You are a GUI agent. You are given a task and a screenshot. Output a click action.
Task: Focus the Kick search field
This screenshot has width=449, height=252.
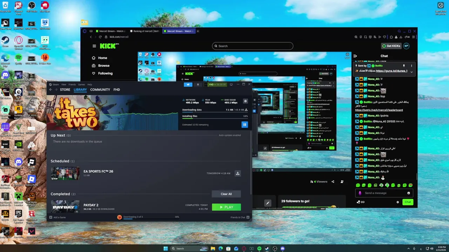click(x=253, y=46)
